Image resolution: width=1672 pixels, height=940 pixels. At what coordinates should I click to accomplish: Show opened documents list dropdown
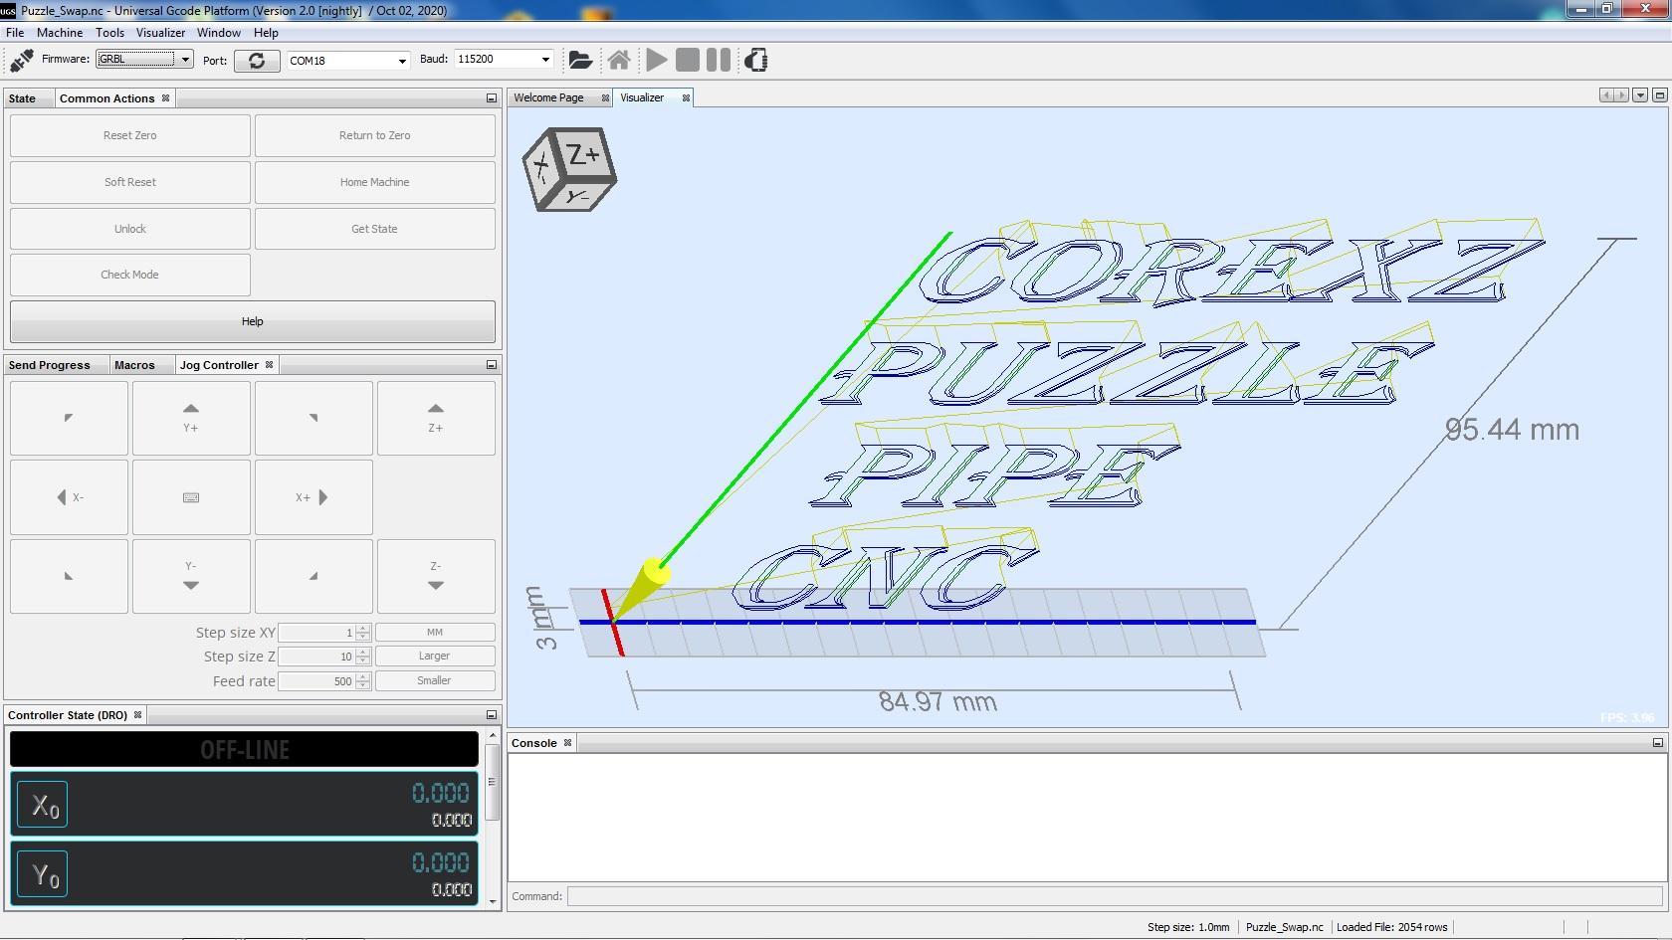point(1640,95)
